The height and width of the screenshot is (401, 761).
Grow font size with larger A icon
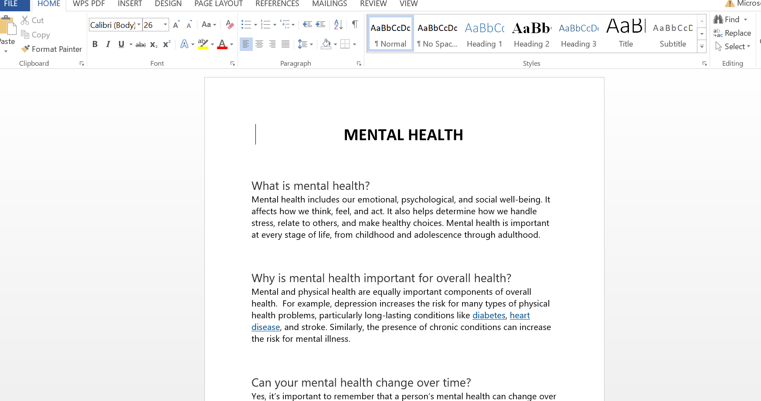click(x=176, y=25)
